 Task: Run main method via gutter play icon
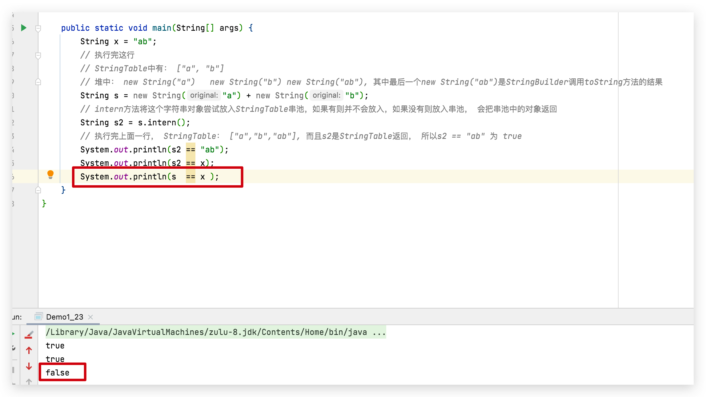click(24, 28)
